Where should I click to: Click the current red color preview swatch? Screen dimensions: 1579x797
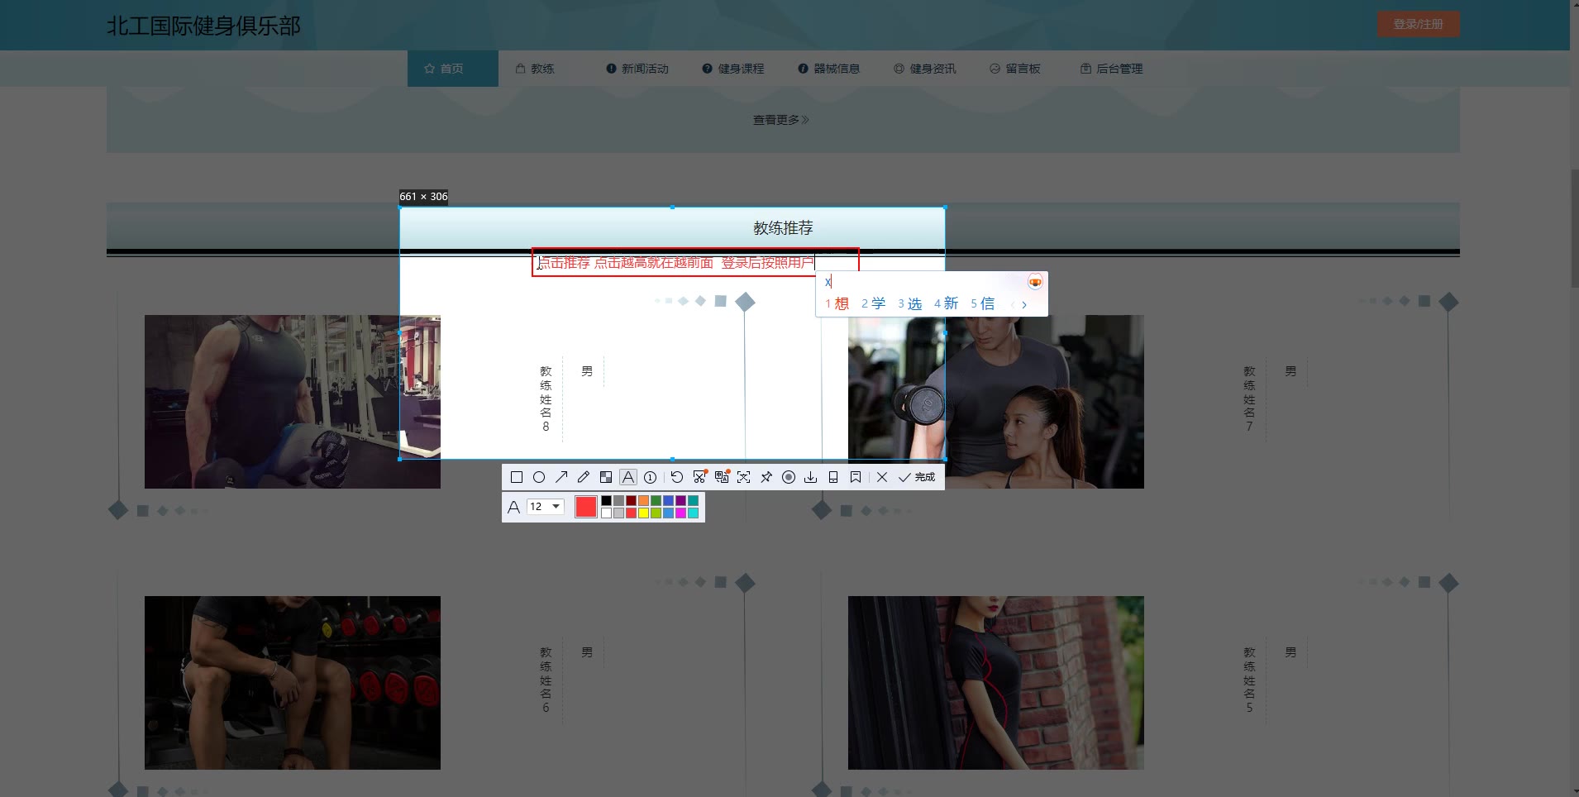click(x=586, y=507)
